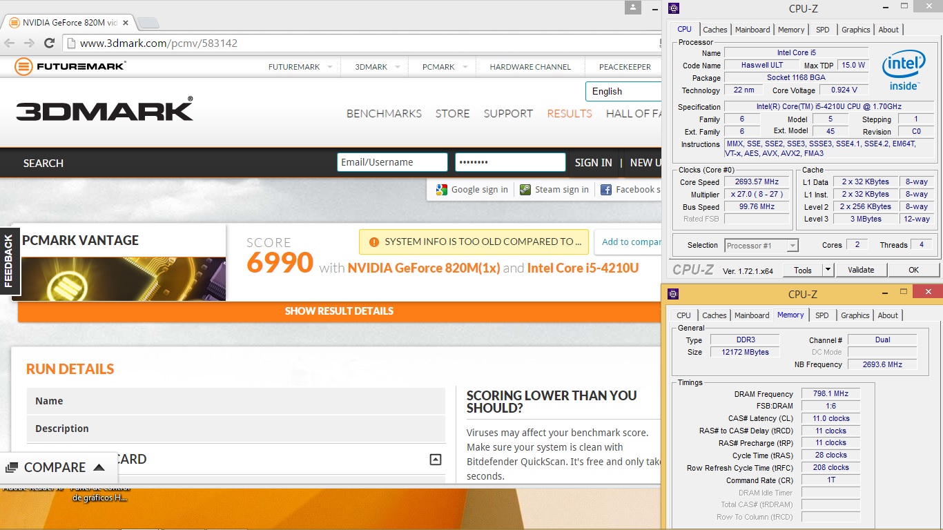Open SPD tab in top CPU-Z window

823,30
